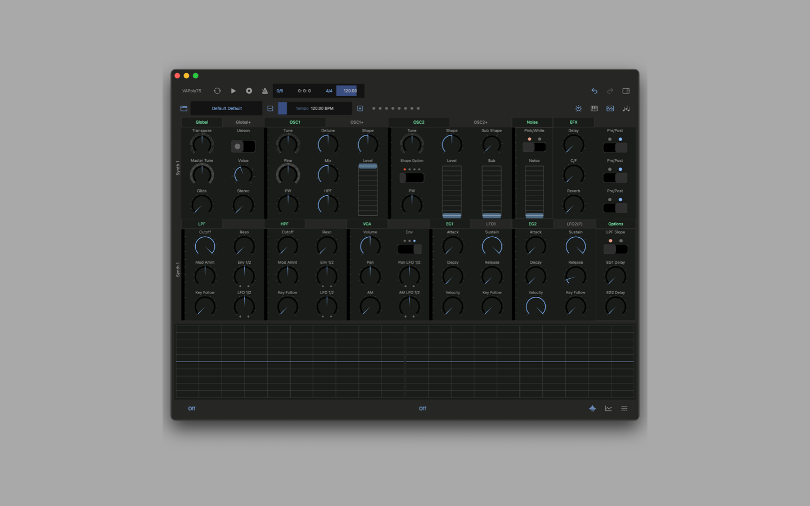810x506 pixels.
Task: Click the undo arrow icon
Action: click(x=594, y=91)
